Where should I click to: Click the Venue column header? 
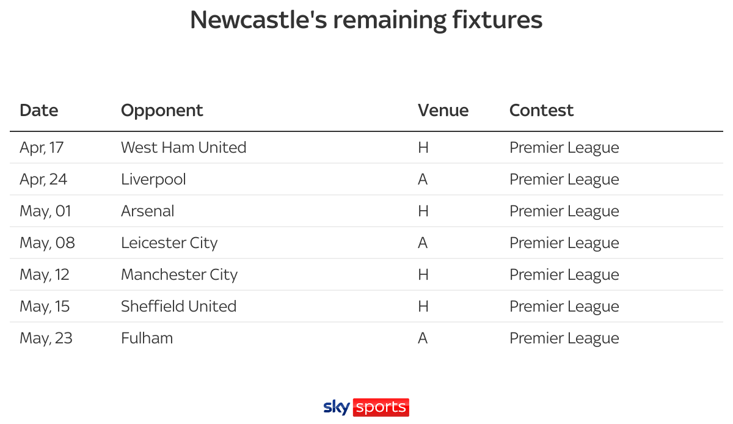click(443, 111)
